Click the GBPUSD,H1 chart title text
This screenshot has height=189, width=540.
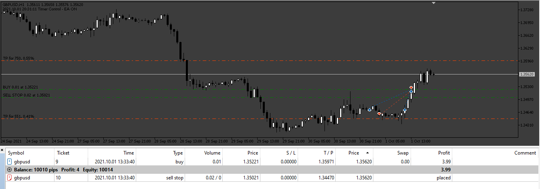coord(13,4)
